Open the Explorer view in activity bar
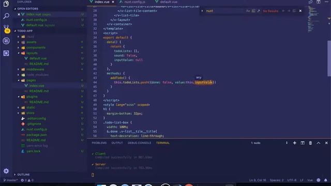The height and width of the screenshot is (186, 331). [6, 4]
